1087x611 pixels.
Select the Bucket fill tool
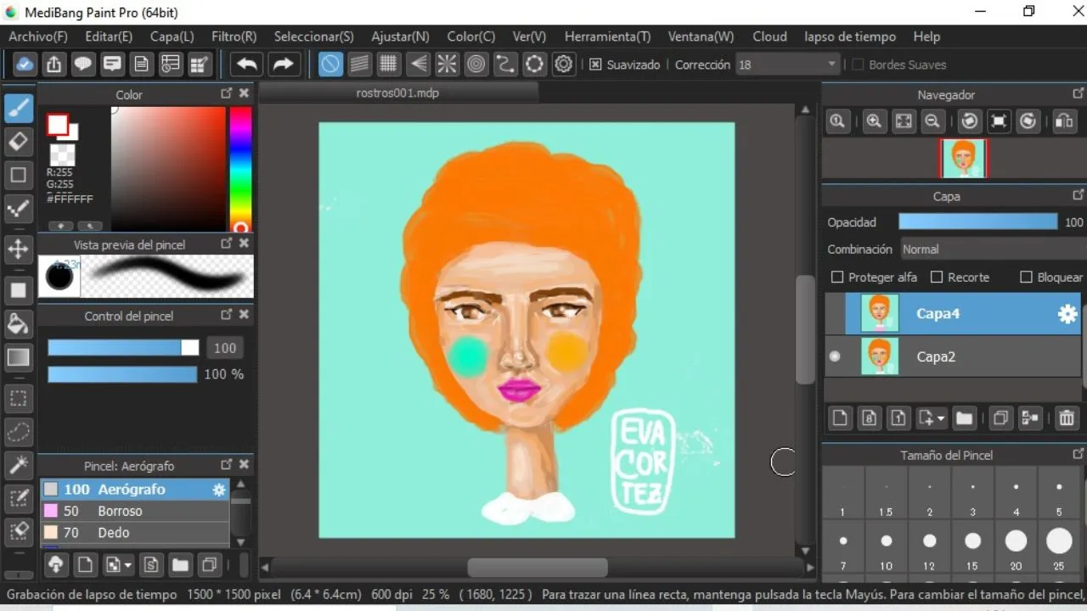[19, 323]
